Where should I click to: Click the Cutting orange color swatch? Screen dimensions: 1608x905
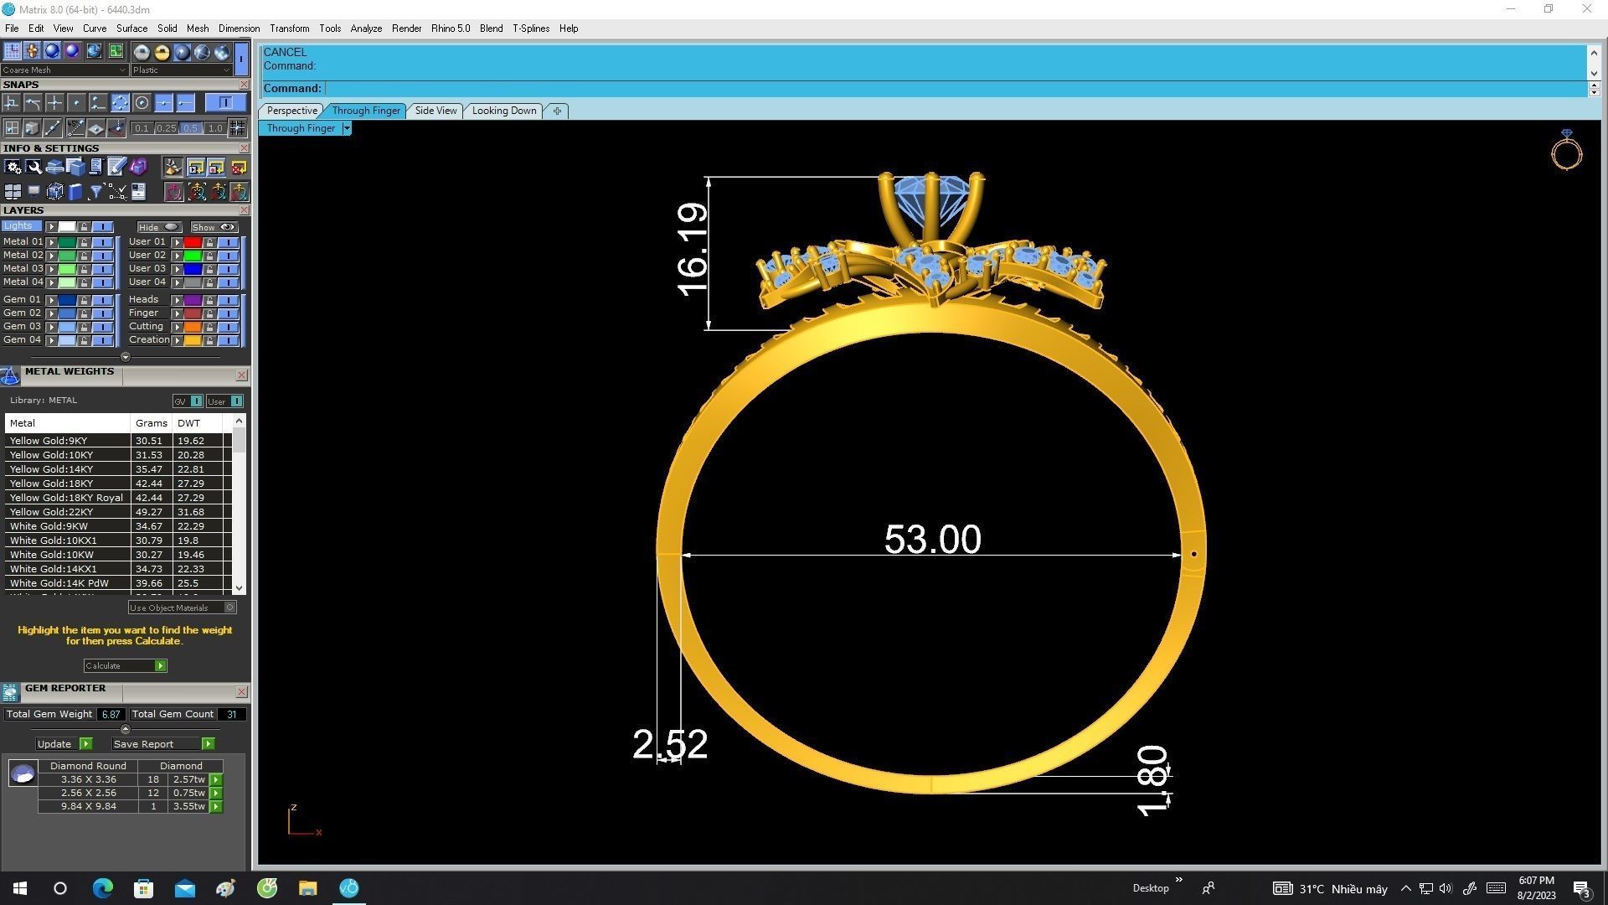click(x=193, y=327)
